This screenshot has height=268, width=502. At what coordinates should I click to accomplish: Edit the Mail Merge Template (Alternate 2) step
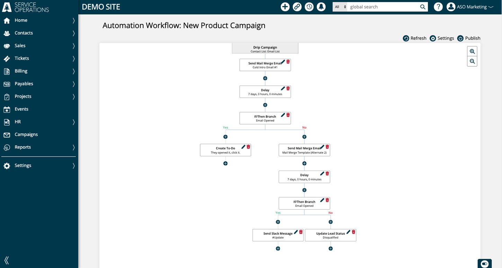coord(322,147)
